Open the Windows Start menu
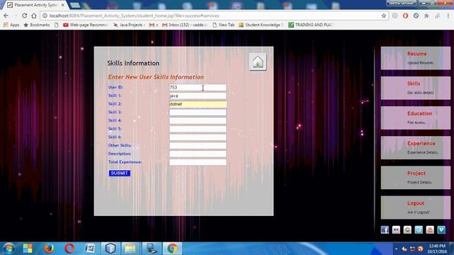Image resolution: width=454 pixels, height=255 pixels. point(9,249)
